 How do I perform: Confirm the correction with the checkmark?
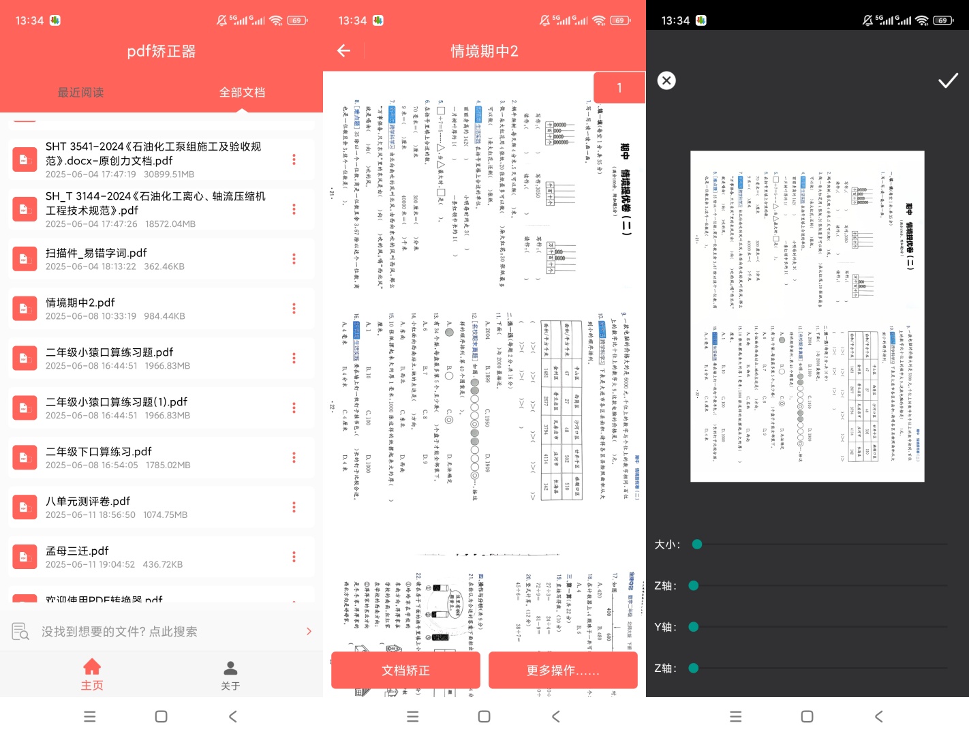coord(948,81)
